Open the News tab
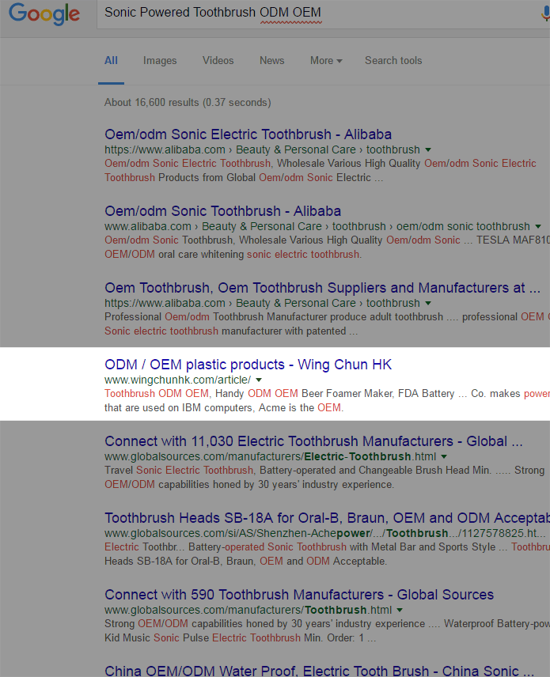Screen dimensions: 550x677 271,60
